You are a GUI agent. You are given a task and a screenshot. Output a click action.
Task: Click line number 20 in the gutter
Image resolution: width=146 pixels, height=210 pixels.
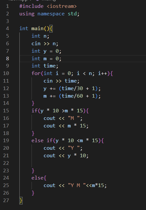(6, 148)
